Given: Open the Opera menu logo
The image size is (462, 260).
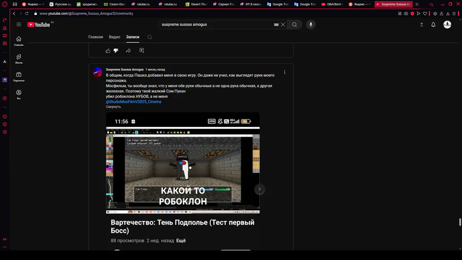Looking at the screenshot, I should pyautogui.click(x=5, y=4).
